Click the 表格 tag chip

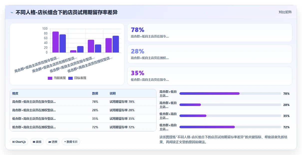click(37, 142)
